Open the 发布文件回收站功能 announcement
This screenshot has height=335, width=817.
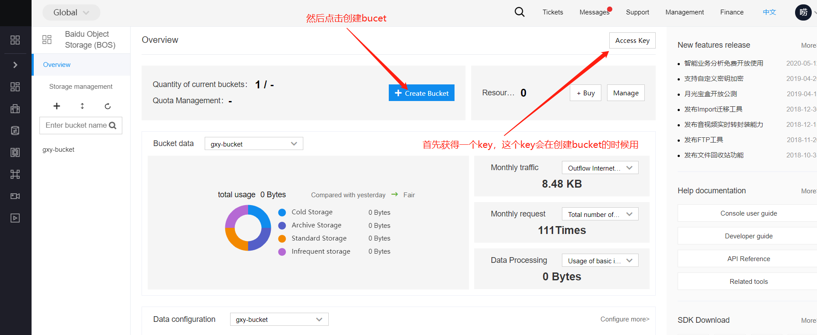pos(714,155)
